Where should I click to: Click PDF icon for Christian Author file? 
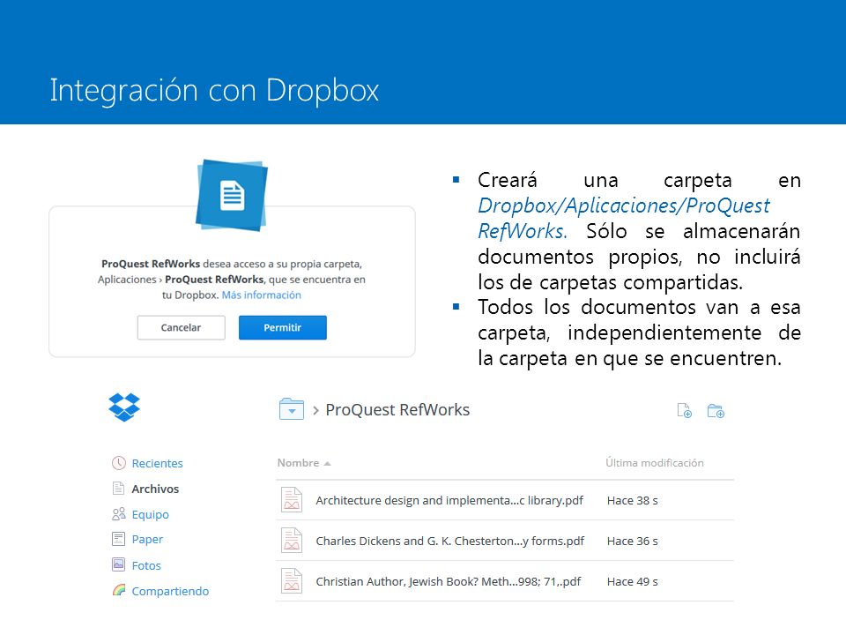tap(292, 581)
